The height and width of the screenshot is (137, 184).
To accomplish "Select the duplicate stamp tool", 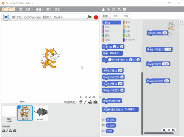I will 103,9.
